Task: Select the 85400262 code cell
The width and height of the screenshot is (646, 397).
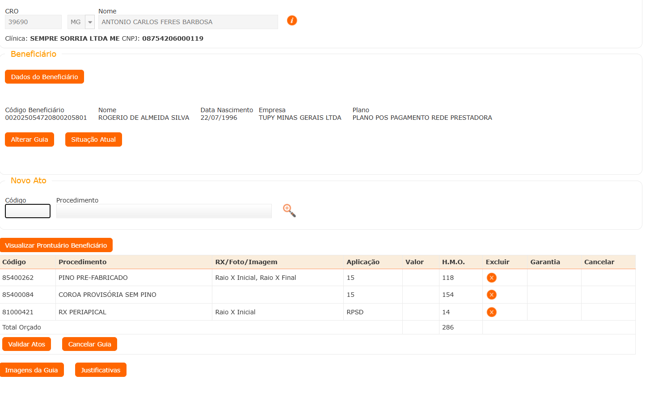Action: pos(18,278)
